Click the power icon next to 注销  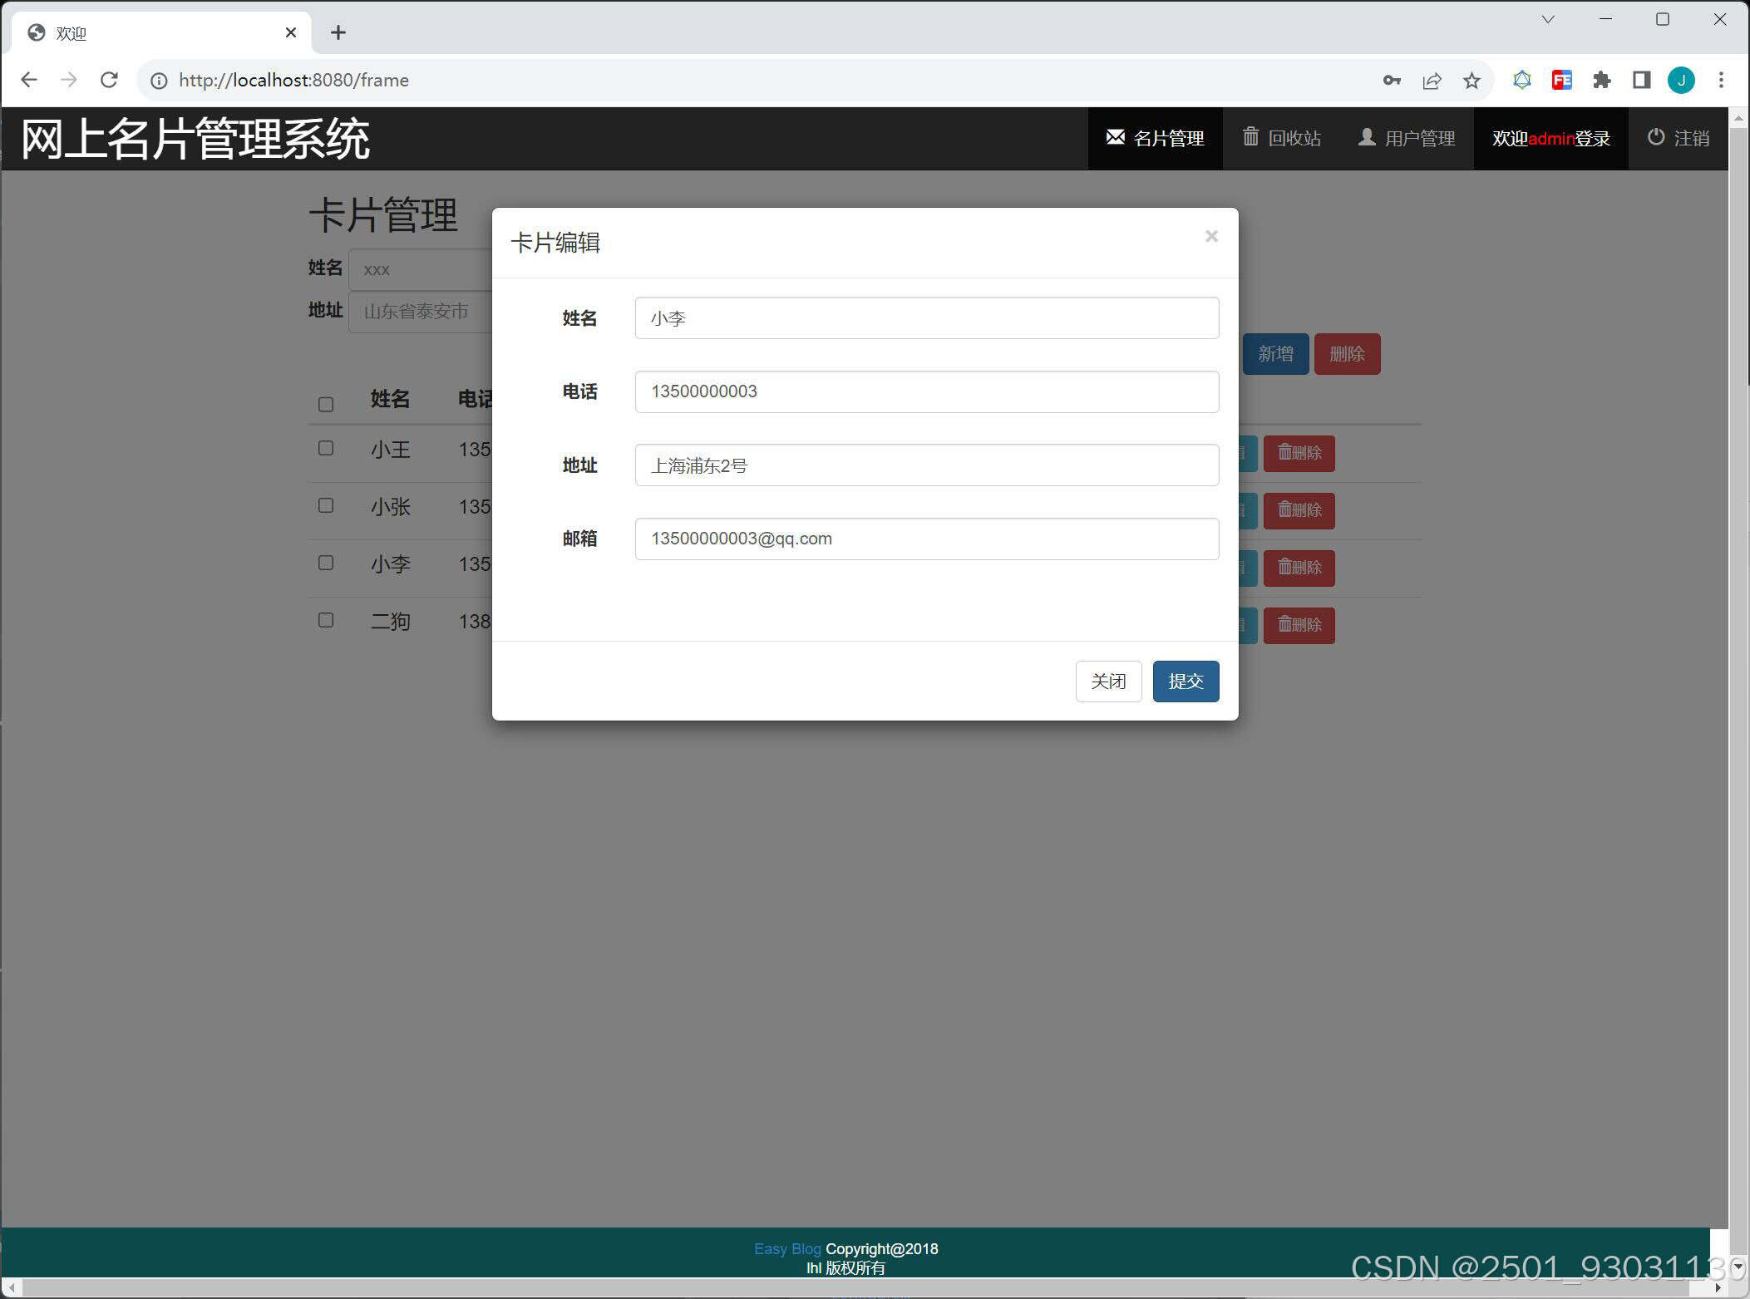1656,137
